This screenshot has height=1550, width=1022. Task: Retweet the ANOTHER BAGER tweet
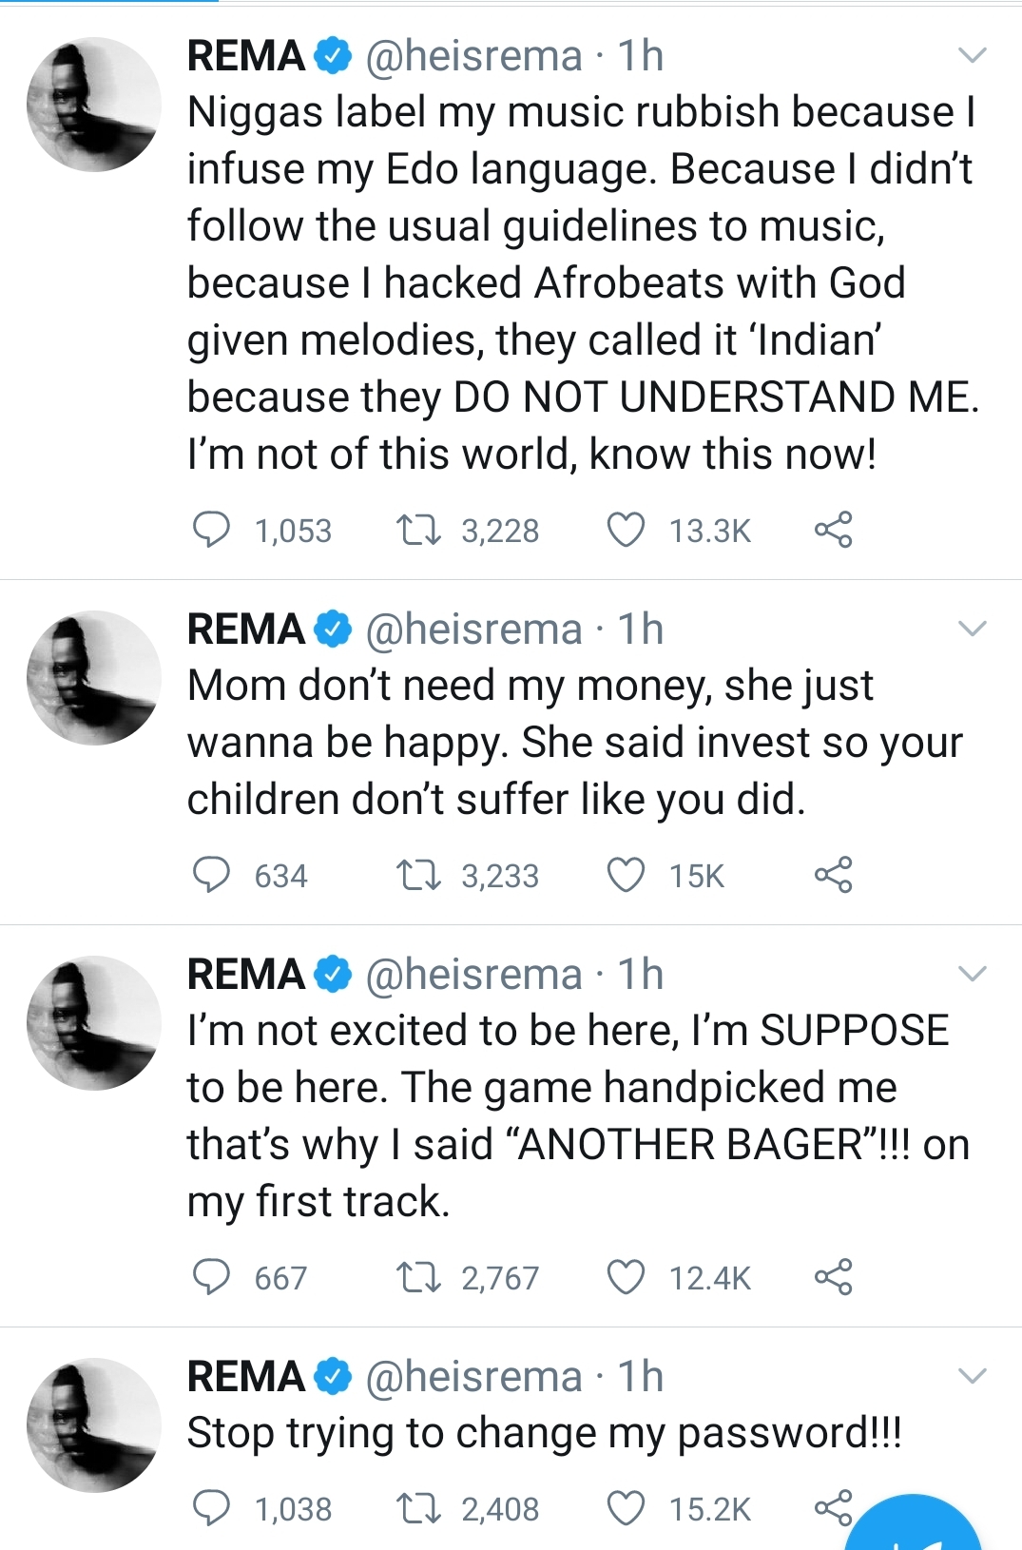coord(418,1277)
